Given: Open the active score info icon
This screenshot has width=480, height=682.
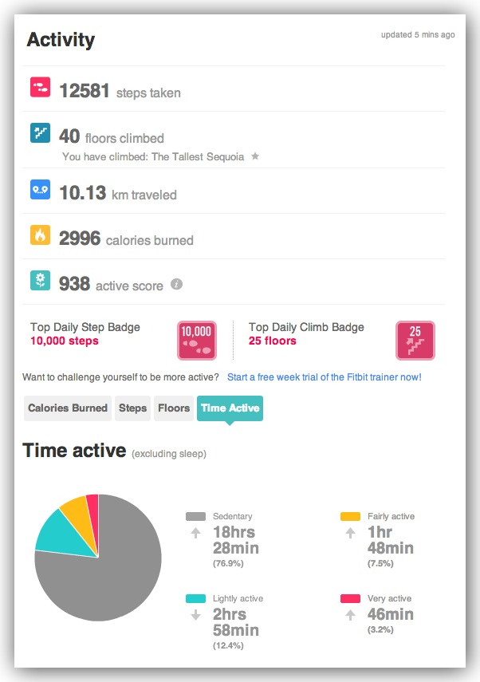Looking at the screenshot, I should click(x=177, y=284).
